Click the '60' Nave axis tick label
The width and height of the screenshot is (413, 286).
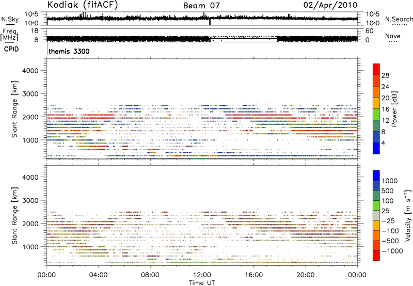point(369,31)
